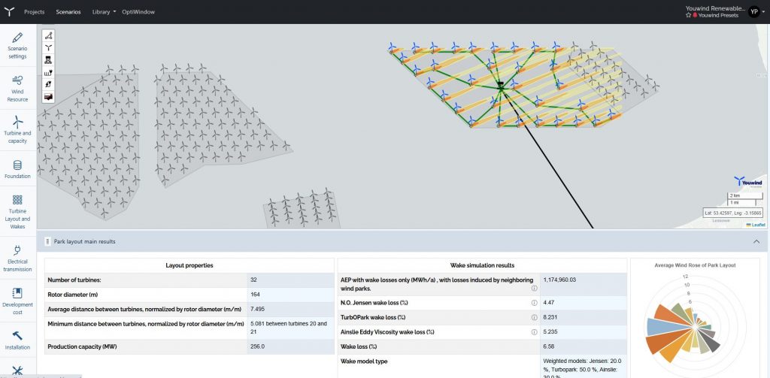This screenshot has height=378, width=770.
Task: Go to the Projects page
Action: click(x=34, y=12)
